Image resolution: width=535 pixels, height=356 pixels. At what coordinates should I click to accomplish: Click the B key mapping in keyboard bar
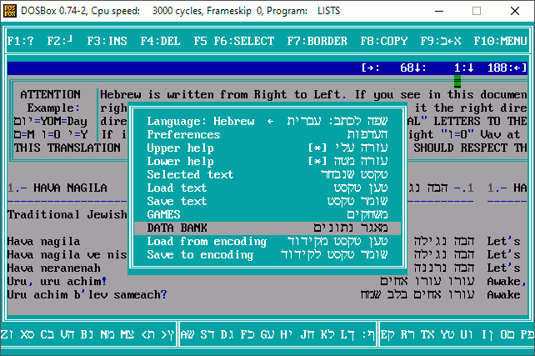(x=87, y=334)
